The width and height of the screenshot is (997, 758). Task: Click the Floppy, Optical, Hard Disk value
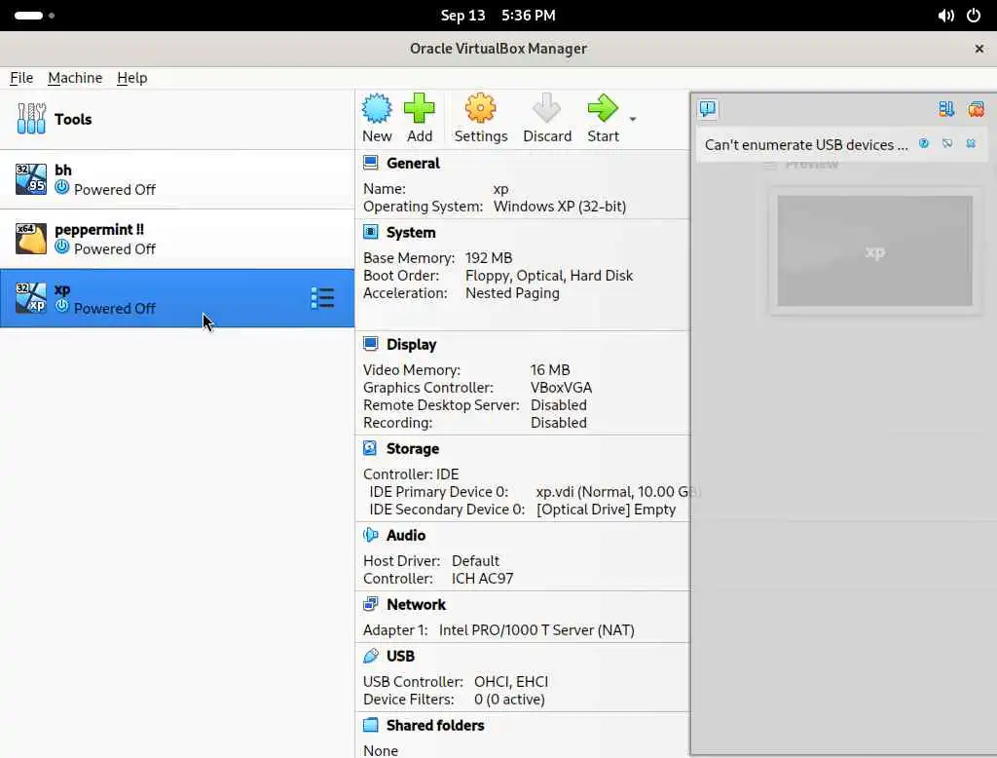click(x=549, y=277)
